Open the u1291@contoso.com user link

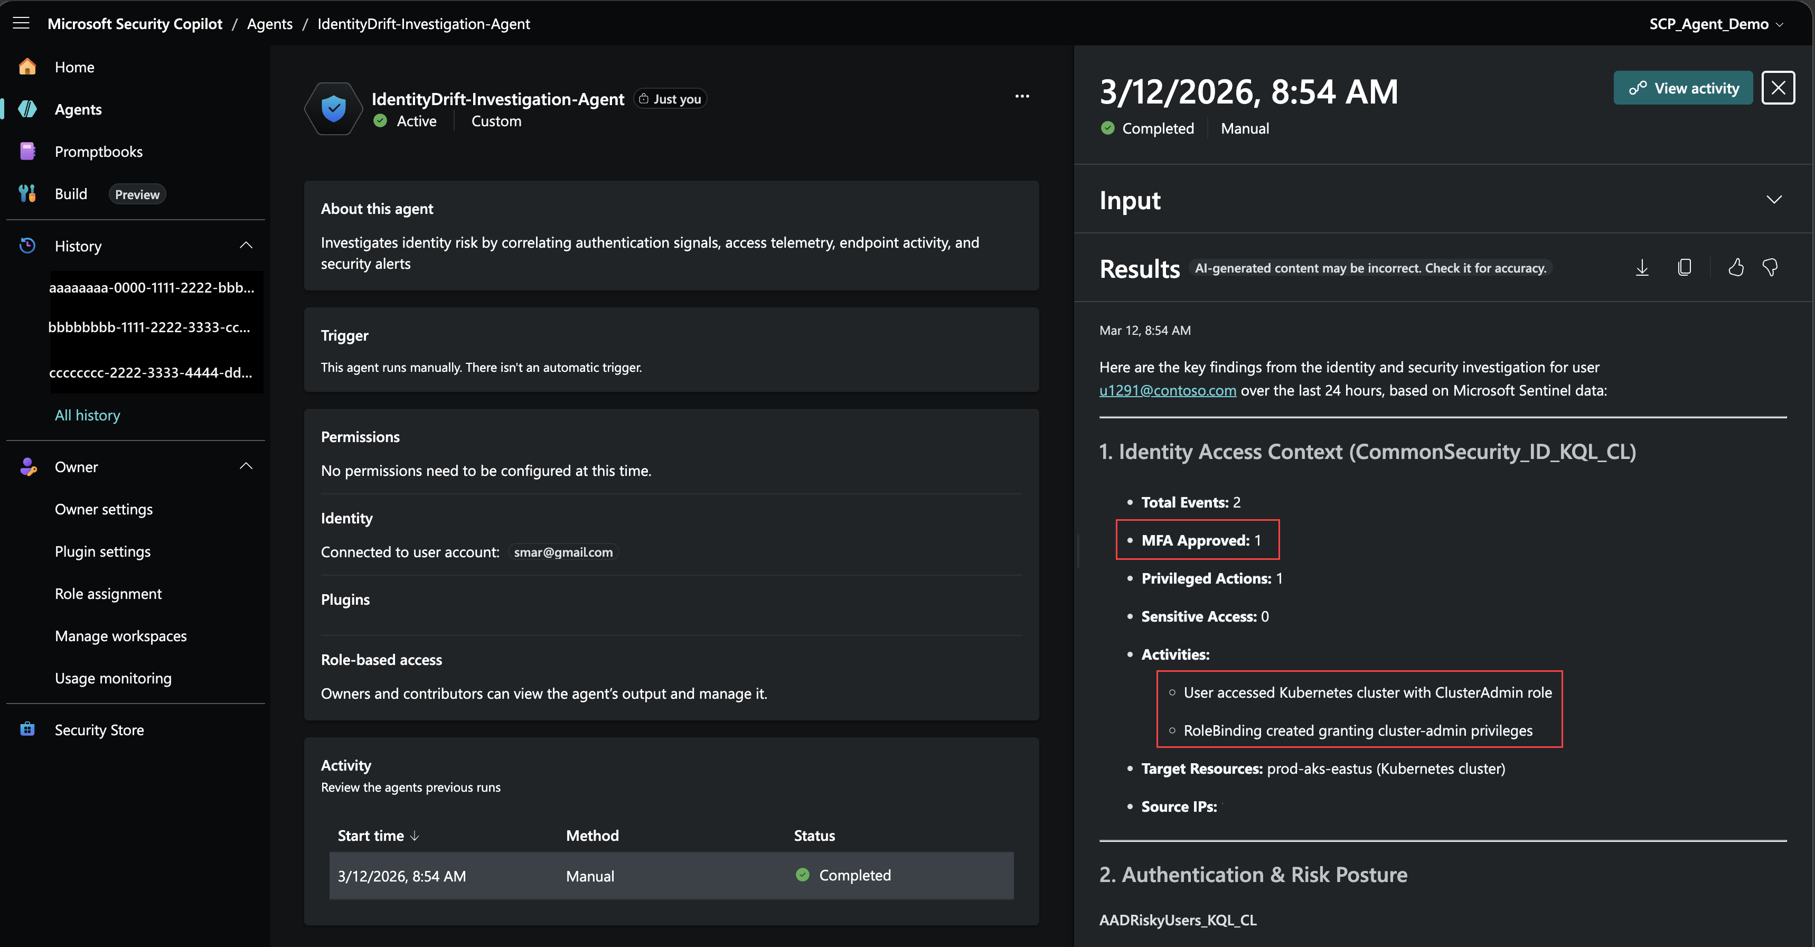[1168, 390]
